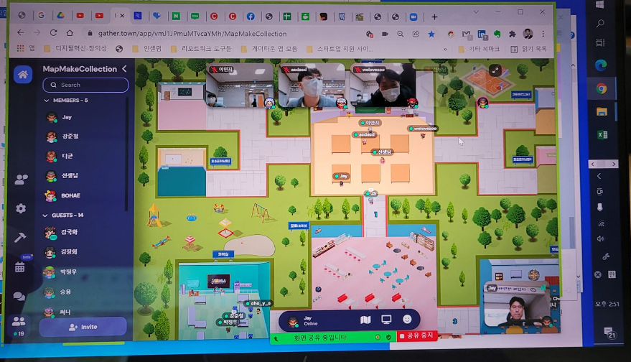Click the gather.town address bar URL
The width and height of the screenshot is (631, 362).
tap(192, 34)
